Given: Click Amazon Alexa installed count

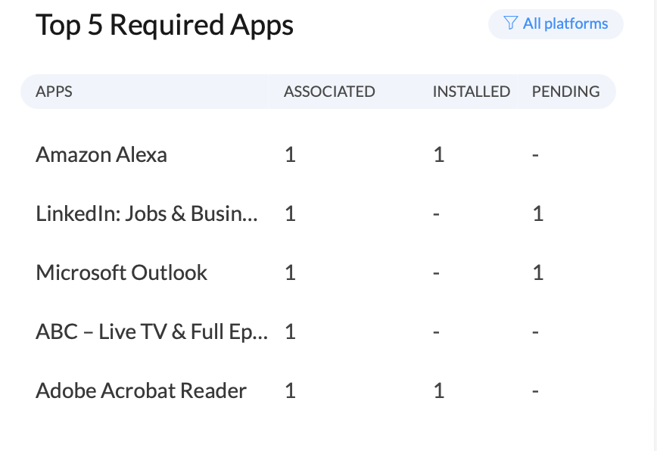Looking at the screenshot, I should pos(439,155).
